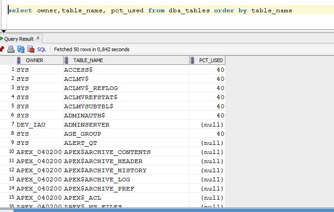Screen dimensions: 334x212
Task: Click the Delete row icon
Action: pyautogui.click(x=31, y=49)
